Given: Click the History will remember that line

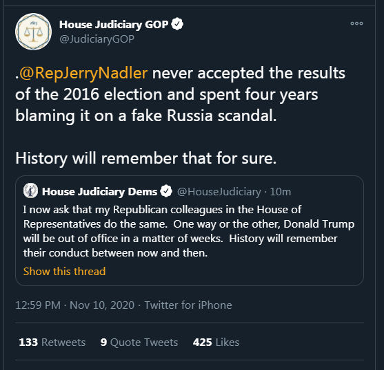Looking at the screenshot, I should click(146, 158).
